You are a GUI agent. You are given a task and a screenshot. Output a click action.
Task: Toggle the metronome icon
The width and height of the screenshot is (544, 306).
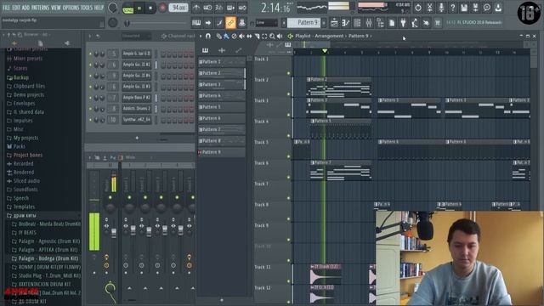[196, 8]
